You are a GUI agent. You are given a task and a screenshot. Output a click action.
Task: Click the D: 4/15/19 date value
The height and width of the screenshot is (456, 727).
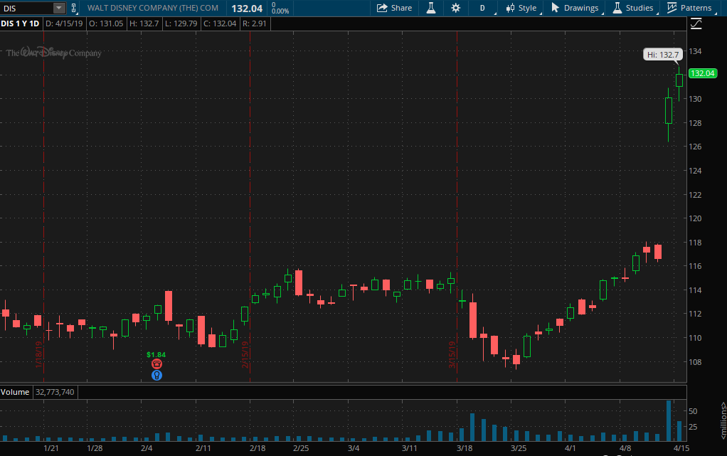(x=63, y=23)
